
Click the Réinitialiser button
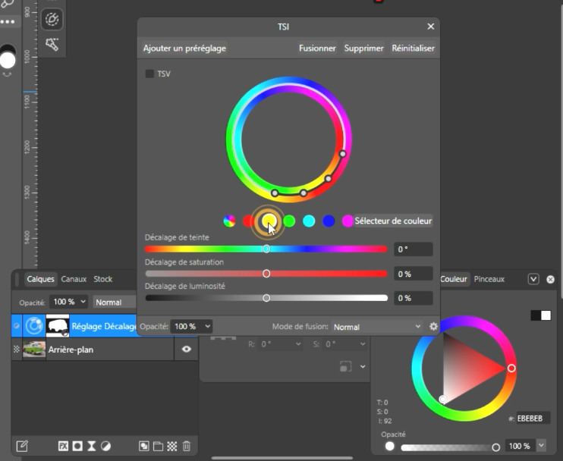point(413,48)
